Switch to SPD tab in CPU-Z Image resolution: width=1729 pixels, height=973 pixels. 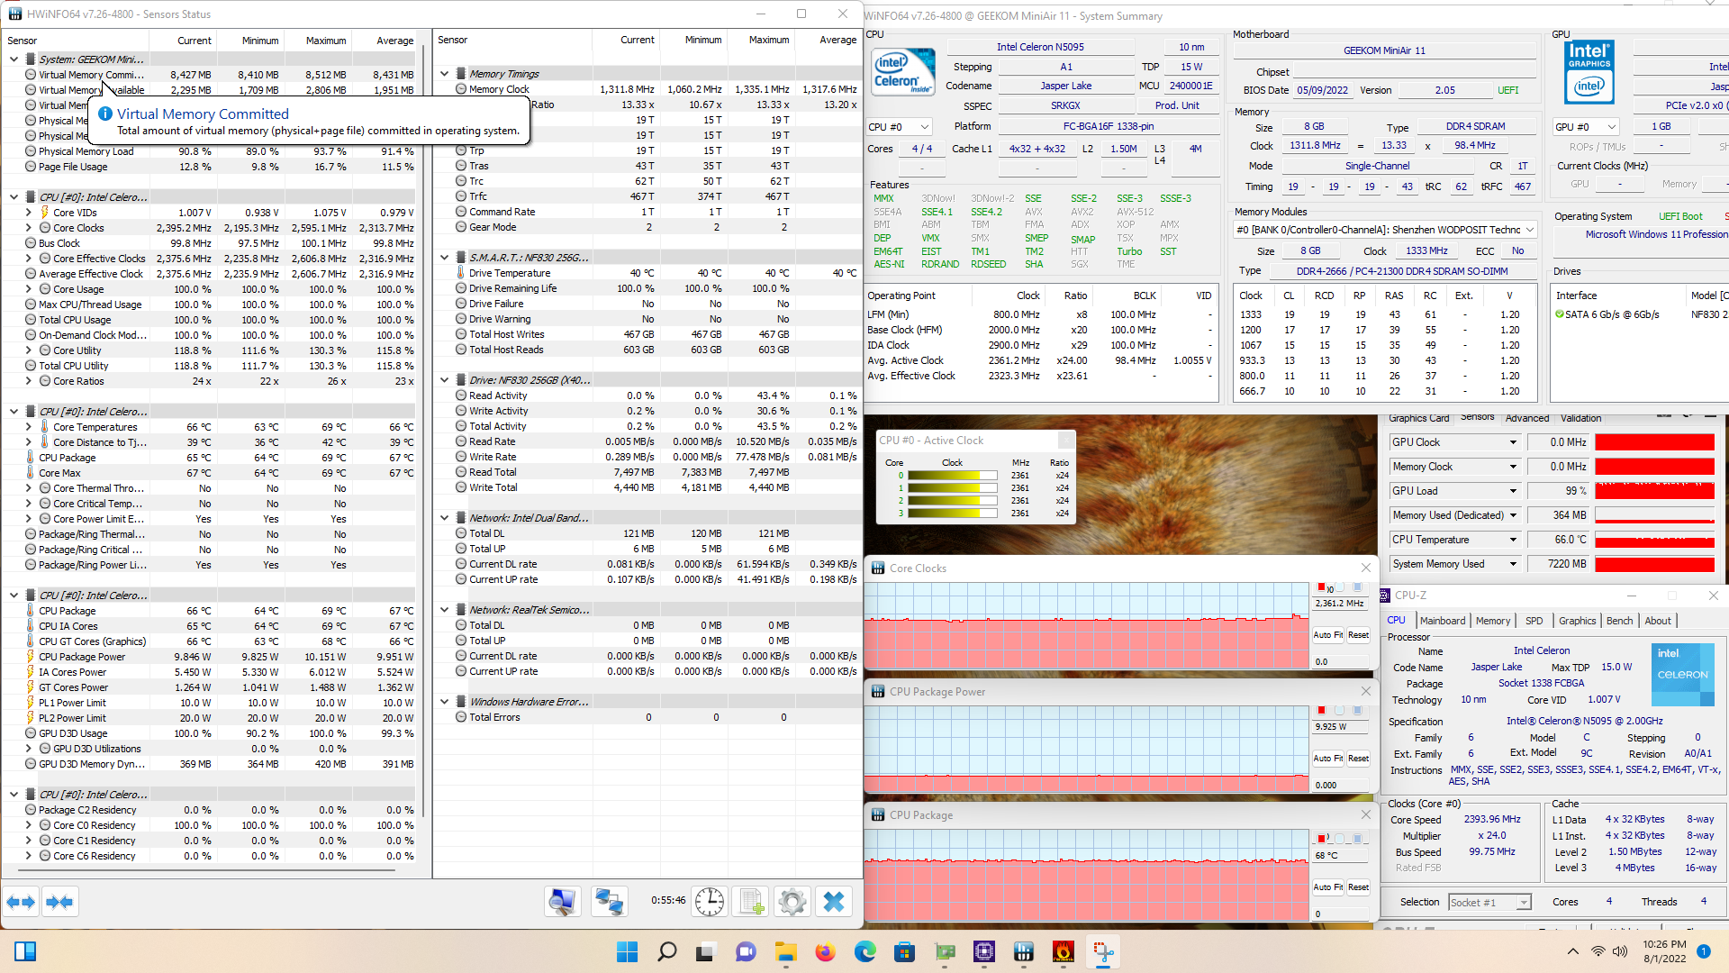pyautogui.click(x=1534, y=621)
